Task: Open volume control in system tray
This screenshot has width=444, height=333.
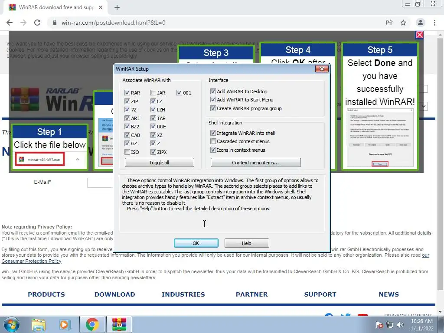Action: pyautogui.click(x=400, y=325)
